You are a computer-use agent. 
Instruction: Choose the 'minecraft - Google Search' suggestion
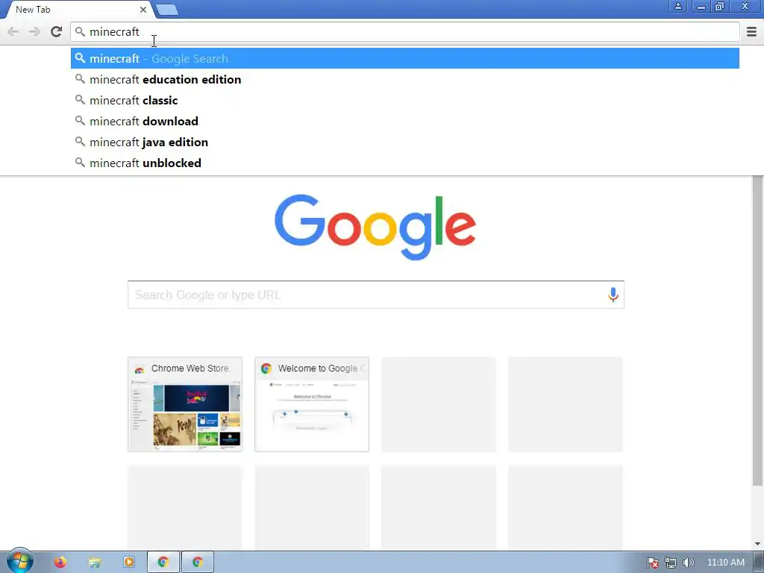[x=405, y=58]
